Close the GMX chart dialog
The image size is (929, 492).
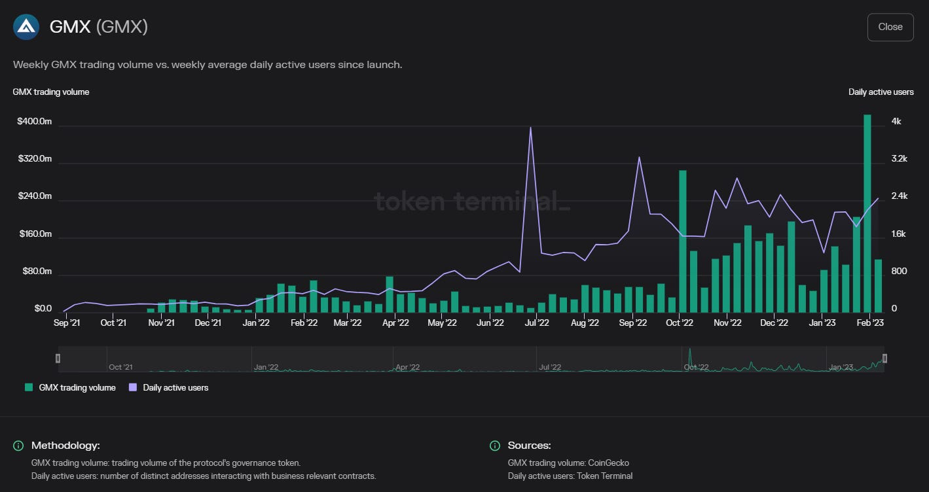pos(890,27)
